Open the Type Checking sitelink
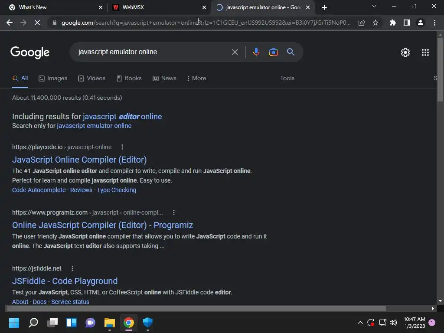This screenshot has height=333, width=444. click(x=117, y=190)
